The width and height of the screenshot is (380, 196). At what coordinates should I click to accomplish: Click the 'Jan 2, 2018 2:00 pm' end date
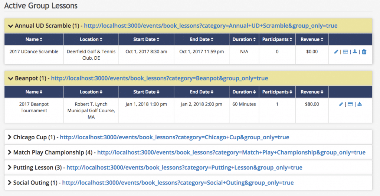[202, 104]
